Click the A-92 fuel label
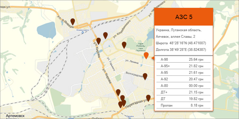The height and width of the screenshot is (119, 239). [x=164, y=79]
